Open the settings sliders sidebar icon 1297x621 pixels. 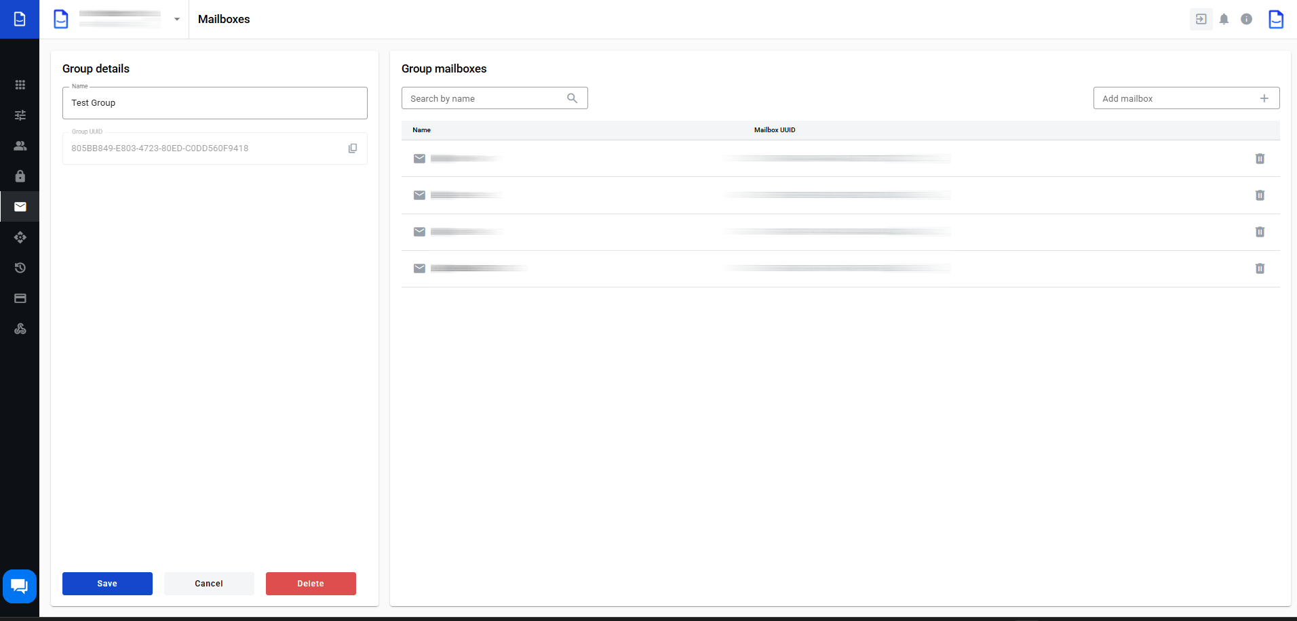20,115
